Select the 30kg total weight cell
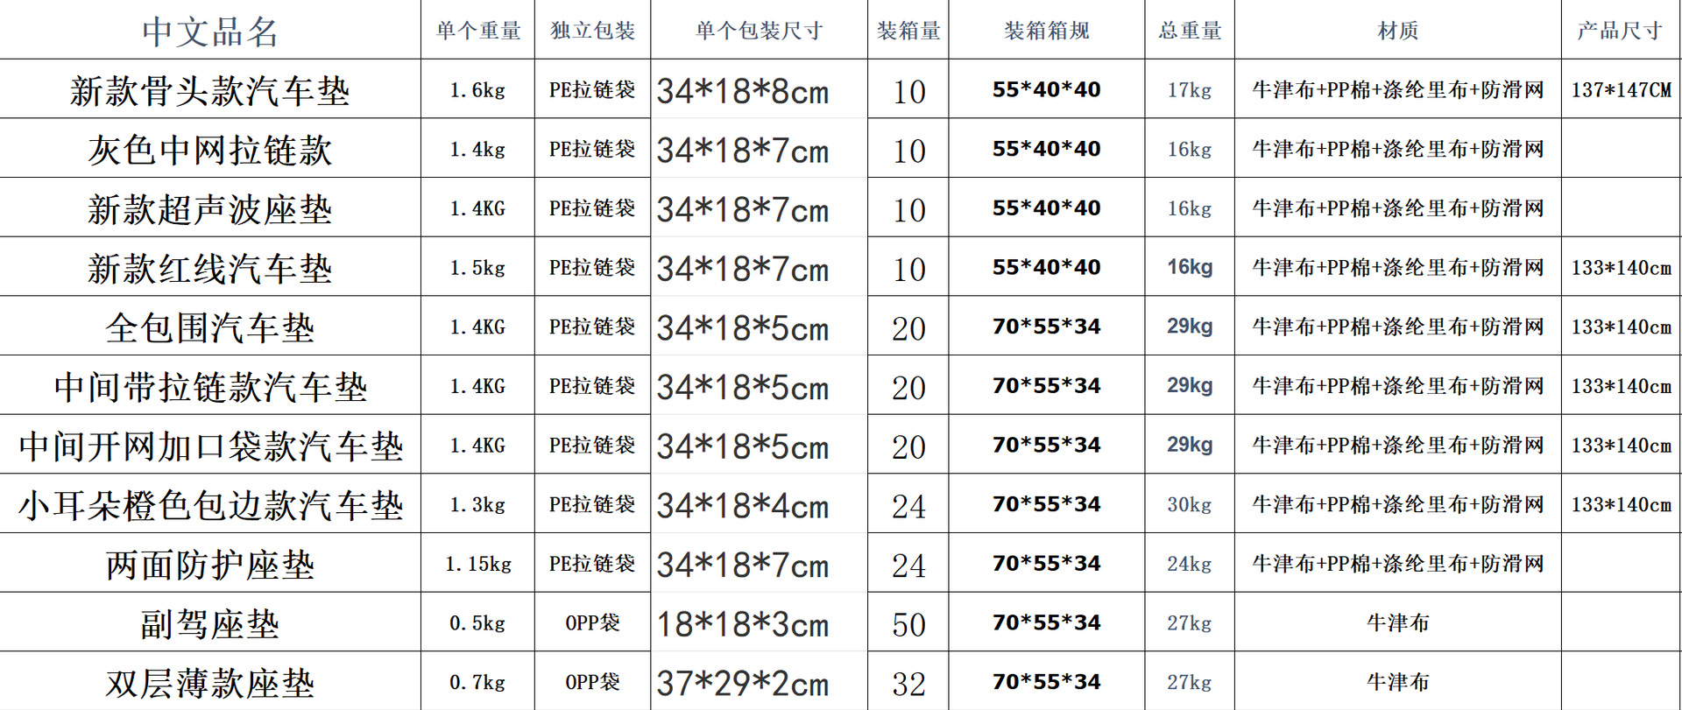Viewport: 1682px width, 710px height. (x=1190, y=504)
